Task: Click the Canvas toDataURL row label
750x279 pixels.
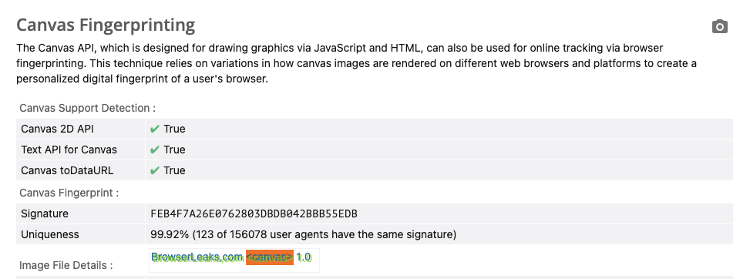Action: point(67,171)
